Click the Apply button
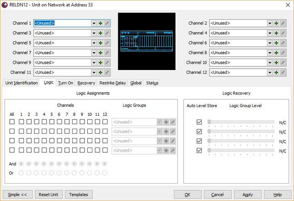Image resolution: width=294 pixels, height=201 pixels. point(248,195)
